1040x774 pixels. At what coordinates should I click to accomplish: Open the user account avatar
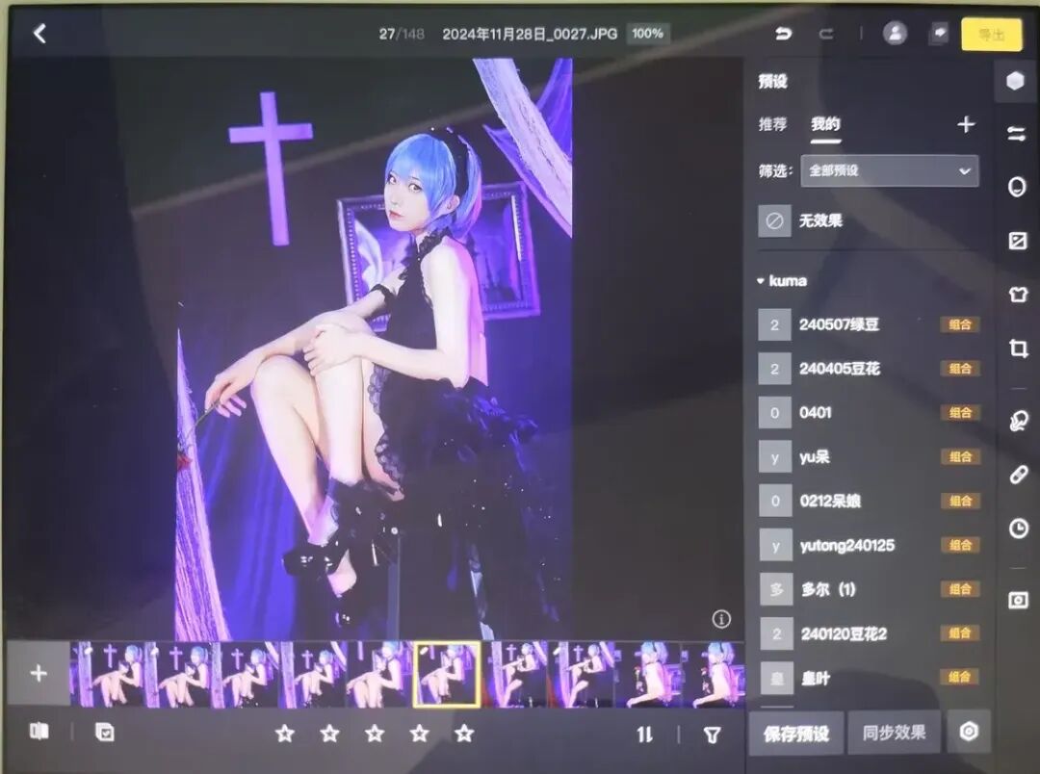click(x=895, y=33)
